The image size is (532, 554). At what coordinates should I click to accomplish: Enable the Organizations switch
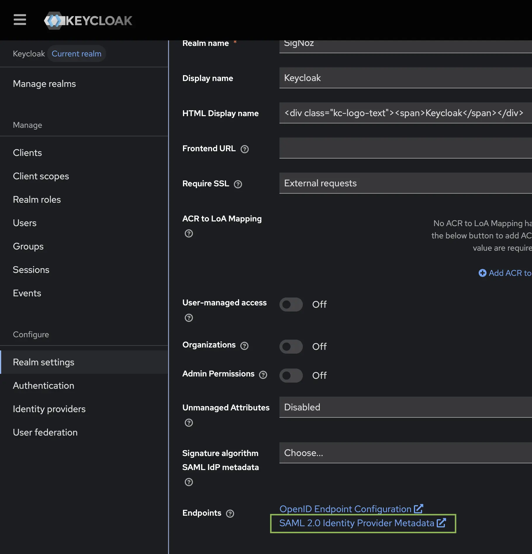[x=291, y=347]
